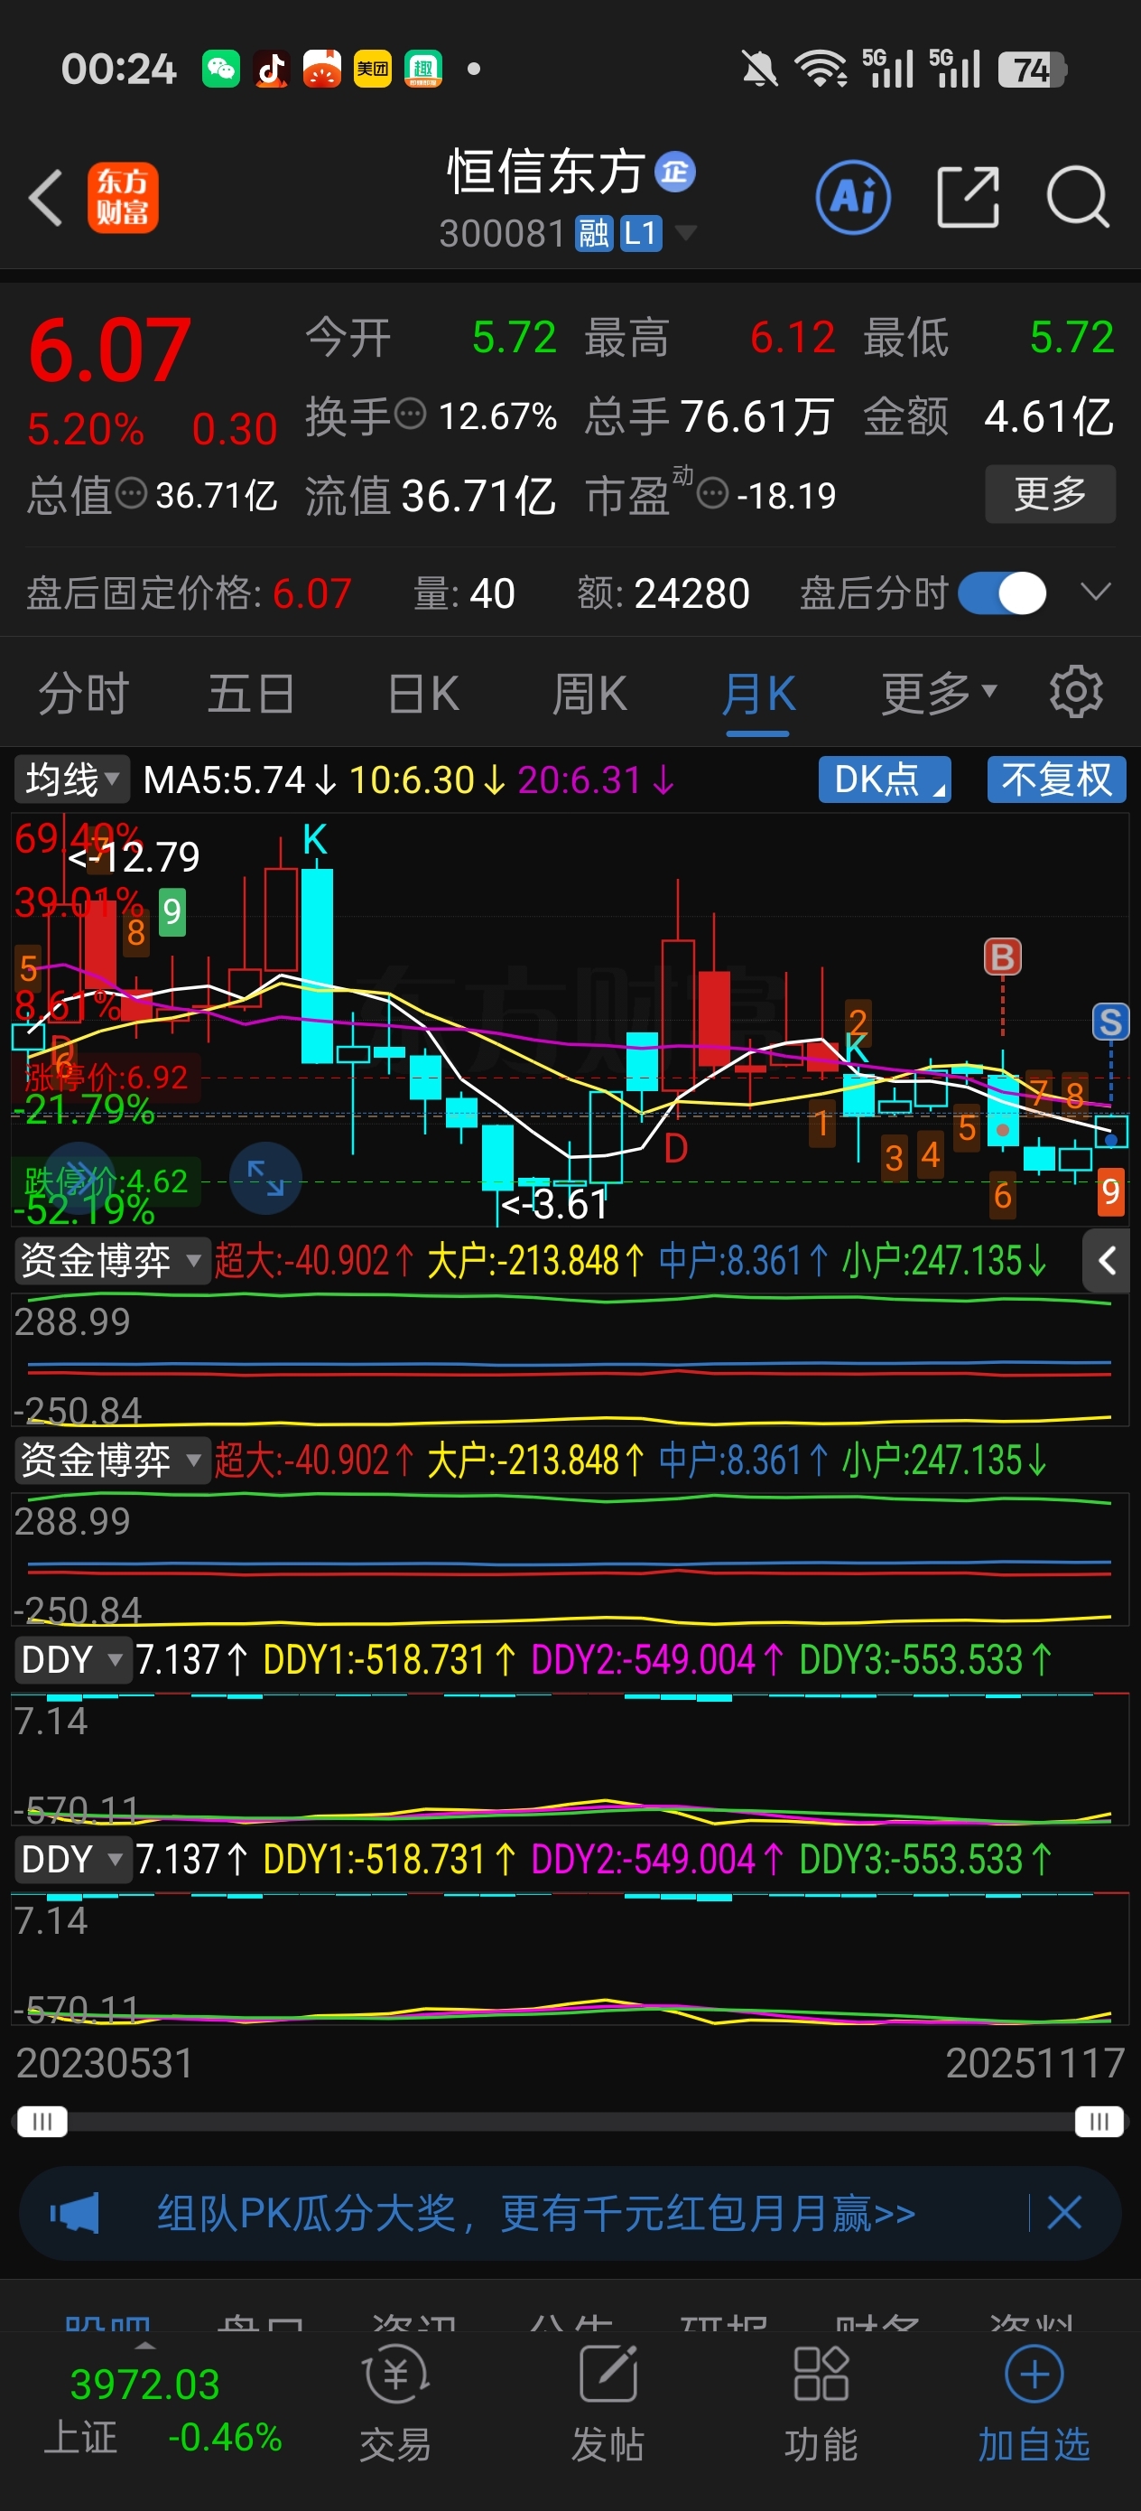
Task: Select the 月K tab
Action: pos(758,693)
